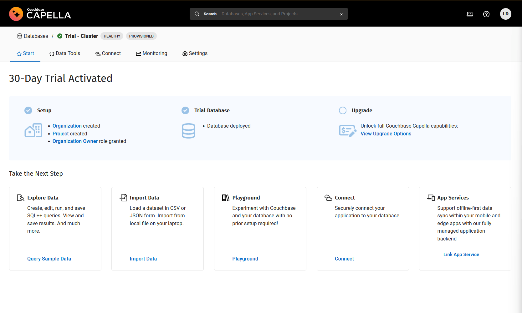Click the database cylinder icon
The height and width of the screenshot is (313, 522).
tap(188, 131)
